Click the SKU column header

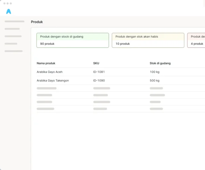[96, 63]
